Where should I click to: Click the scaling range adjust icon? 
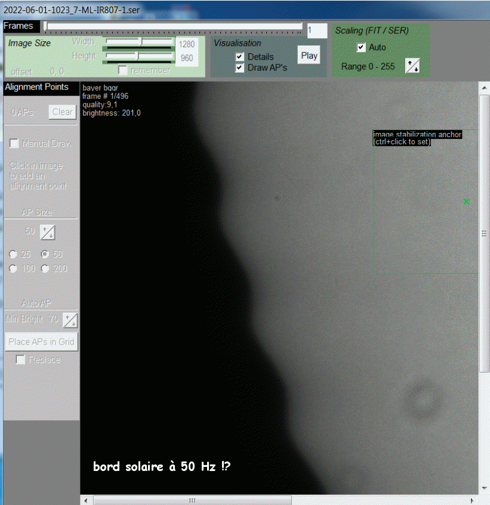[x=412, y=66]
